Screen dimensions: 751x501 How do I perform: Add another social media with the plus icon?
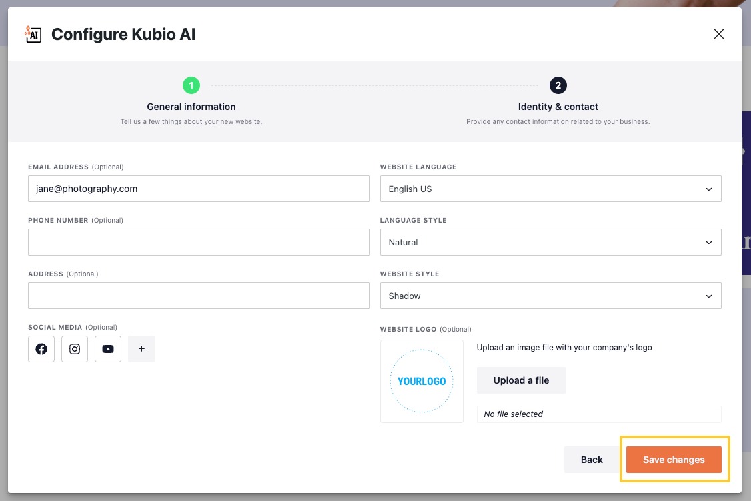141,348
